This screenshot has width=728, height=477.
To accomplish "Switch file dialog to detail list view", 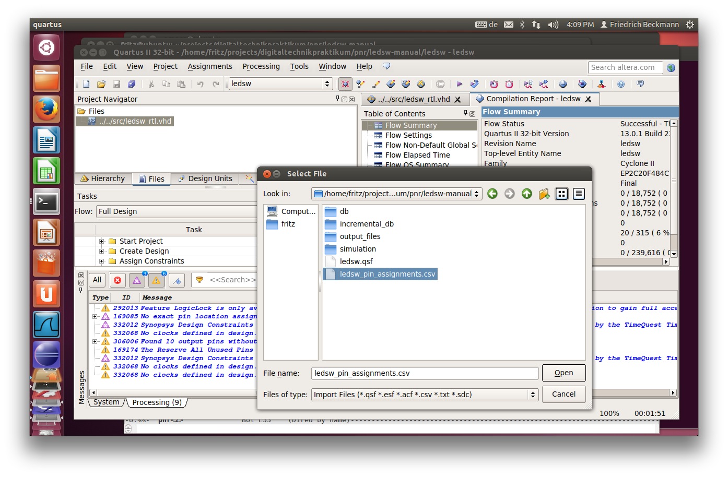I will point(579,194).
